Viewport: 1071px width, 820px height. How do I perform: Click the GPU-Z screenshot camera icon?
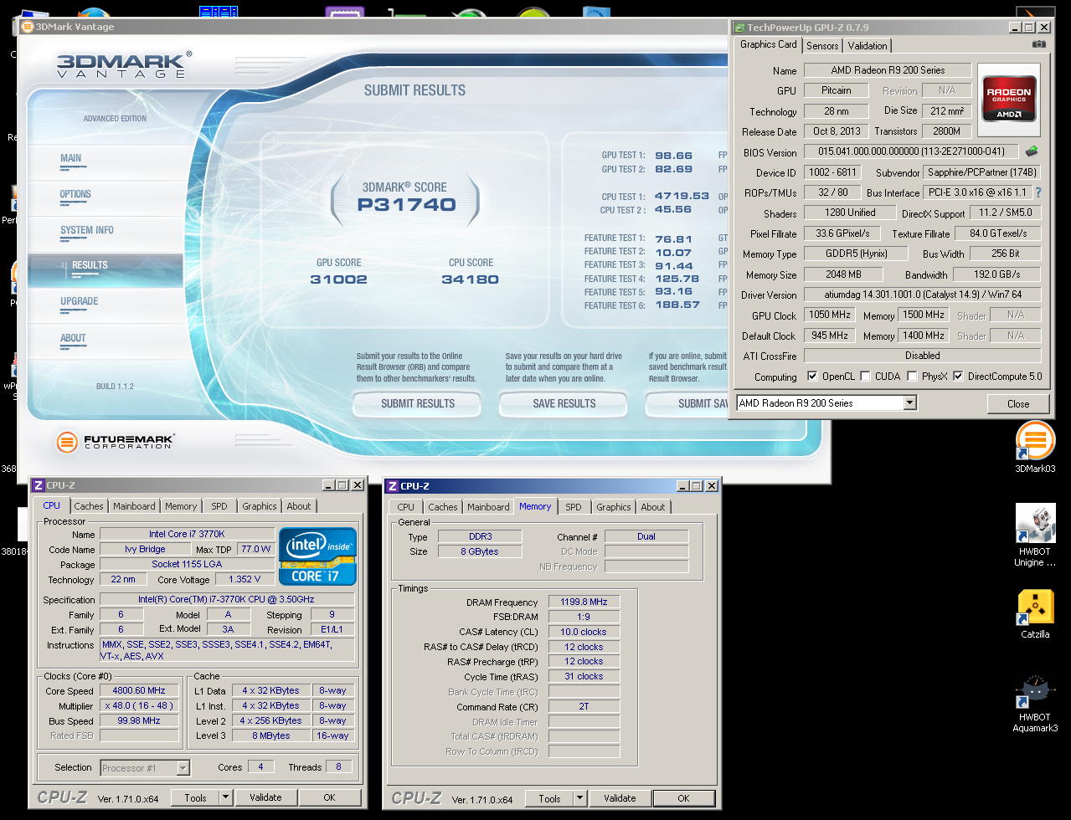(1038, 44)
